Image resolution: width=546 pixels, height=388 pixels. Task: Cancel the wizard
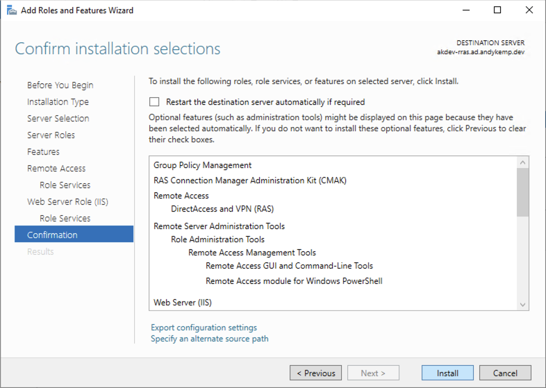(505, 373)
